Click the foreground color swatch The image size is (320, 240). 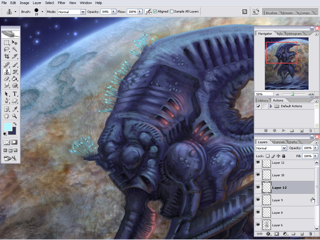(8, 127)
